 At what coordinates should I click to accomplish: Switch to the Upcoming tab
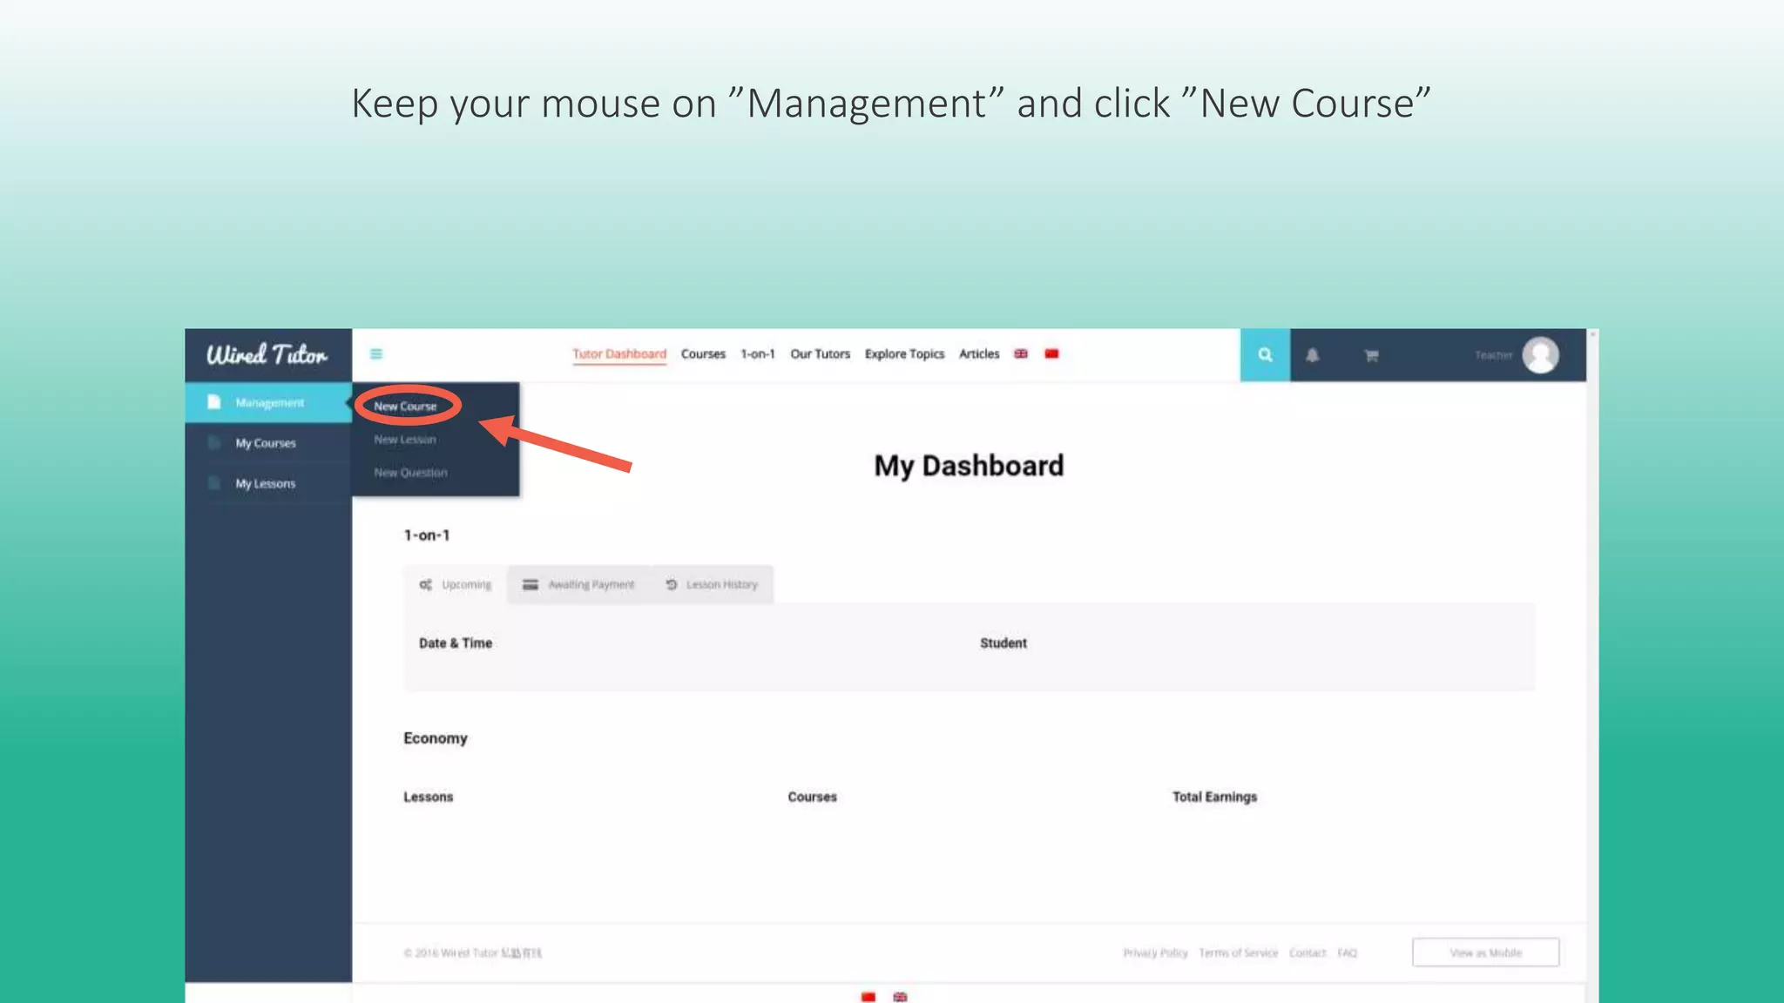456,584
